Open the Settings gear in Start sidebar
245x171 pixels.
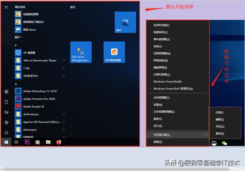click(x=7, y=123)
